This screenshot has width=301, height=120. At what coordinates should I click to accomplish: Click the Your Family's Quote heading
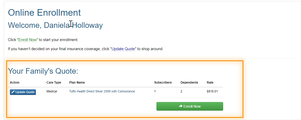point(43,71)
